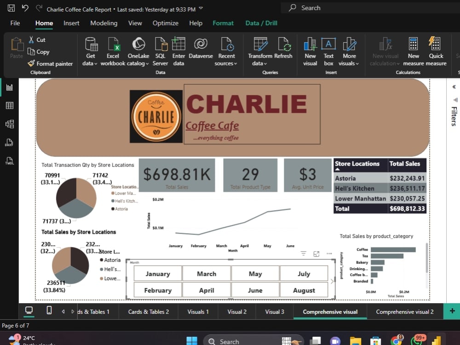This screenshot has width=460, height=345.
Task: Open the File menu
Action: click(15, 23)
